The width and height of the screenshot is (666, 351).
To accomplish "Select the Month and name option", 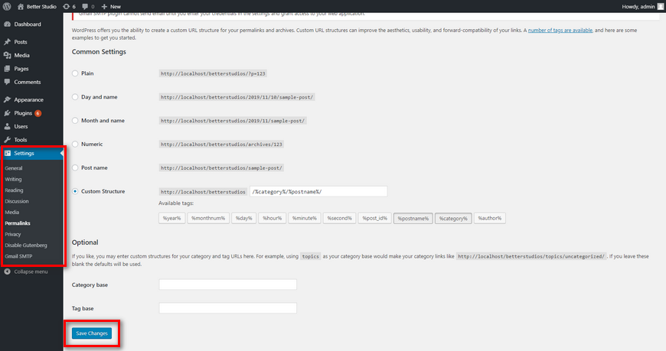I will tap(75, 121).
